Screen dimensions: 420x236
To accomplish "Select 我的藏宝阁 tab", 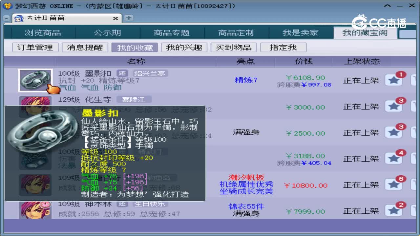I will [365, 33].
